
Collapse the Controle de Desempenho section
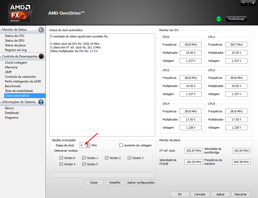coord(1,56)
